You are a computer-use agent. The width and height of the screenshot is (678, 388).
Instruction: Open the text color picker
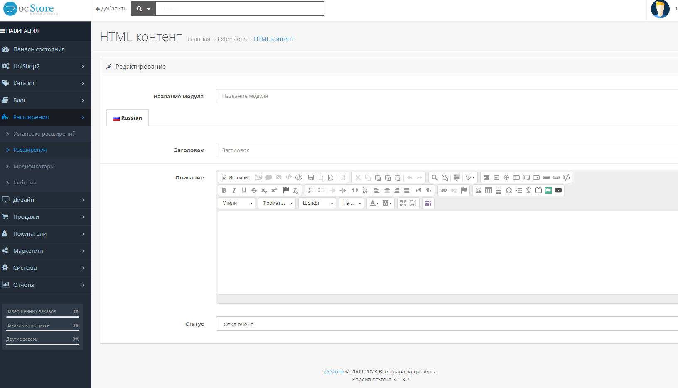pyautogui.click(x=374, y=203)
